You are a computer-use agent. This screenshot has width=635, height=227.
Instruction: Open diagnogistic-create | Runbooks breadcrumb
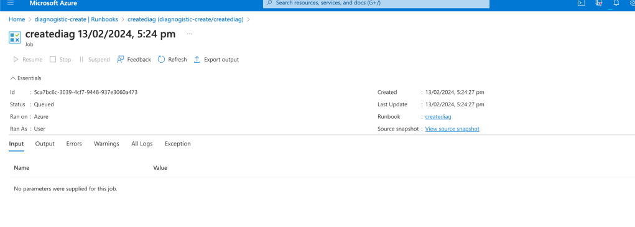76,19
